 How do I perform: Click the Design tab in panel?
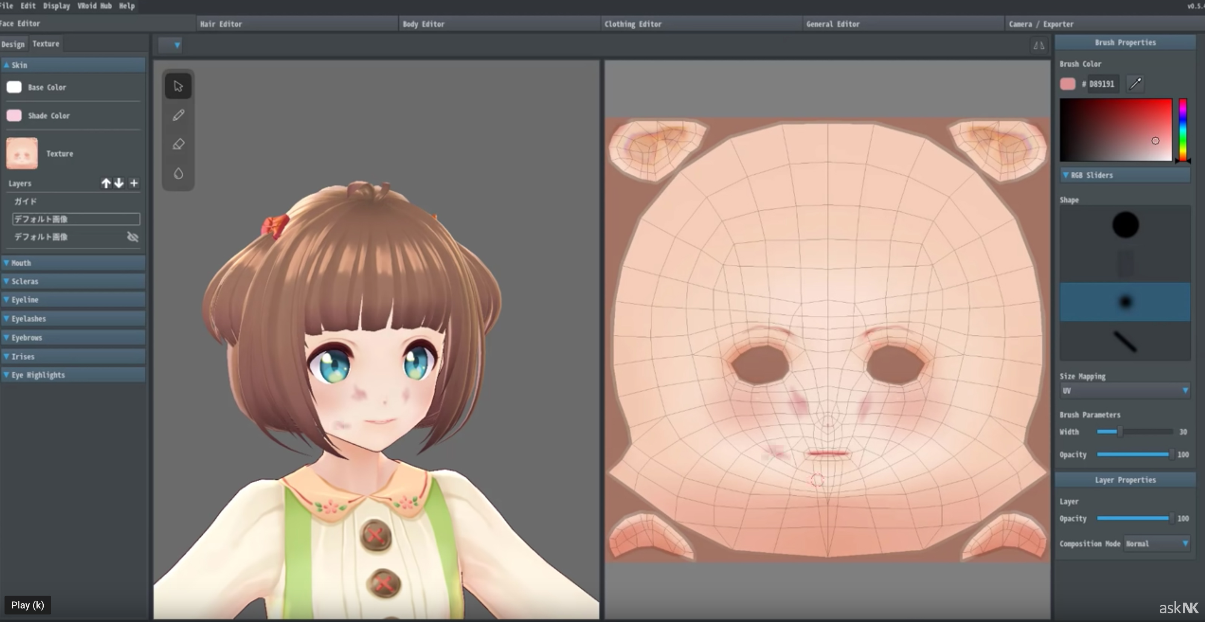click(12, 44)
